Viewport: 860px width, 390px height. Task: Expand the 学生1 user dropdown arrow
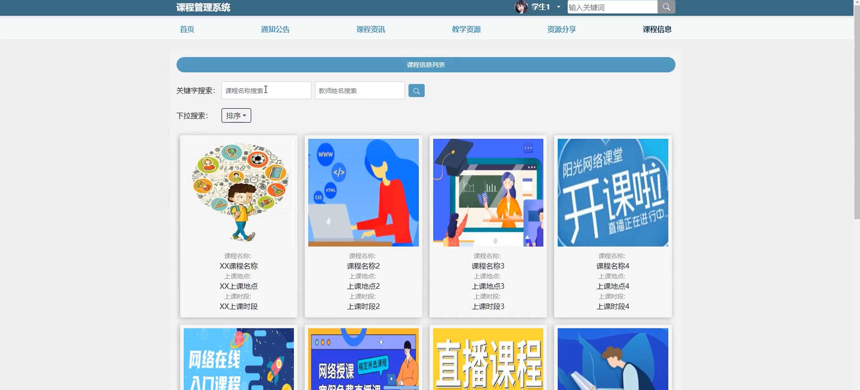click(559, 7)
